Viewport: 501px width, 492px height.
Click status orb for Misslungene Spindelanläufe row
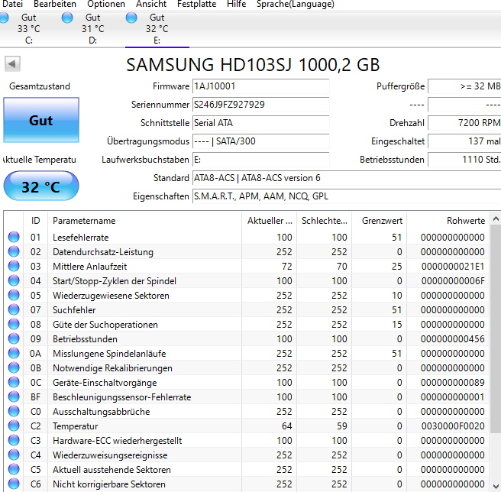click(14, 353)
